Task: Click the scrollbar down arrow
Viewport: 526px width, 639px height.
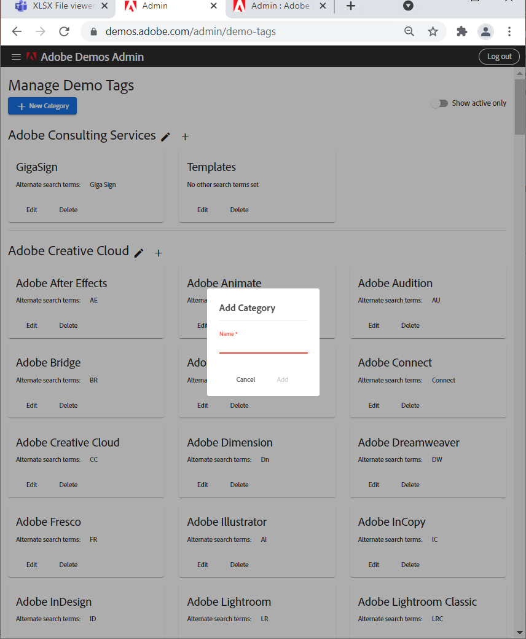Action: point(519,632)
